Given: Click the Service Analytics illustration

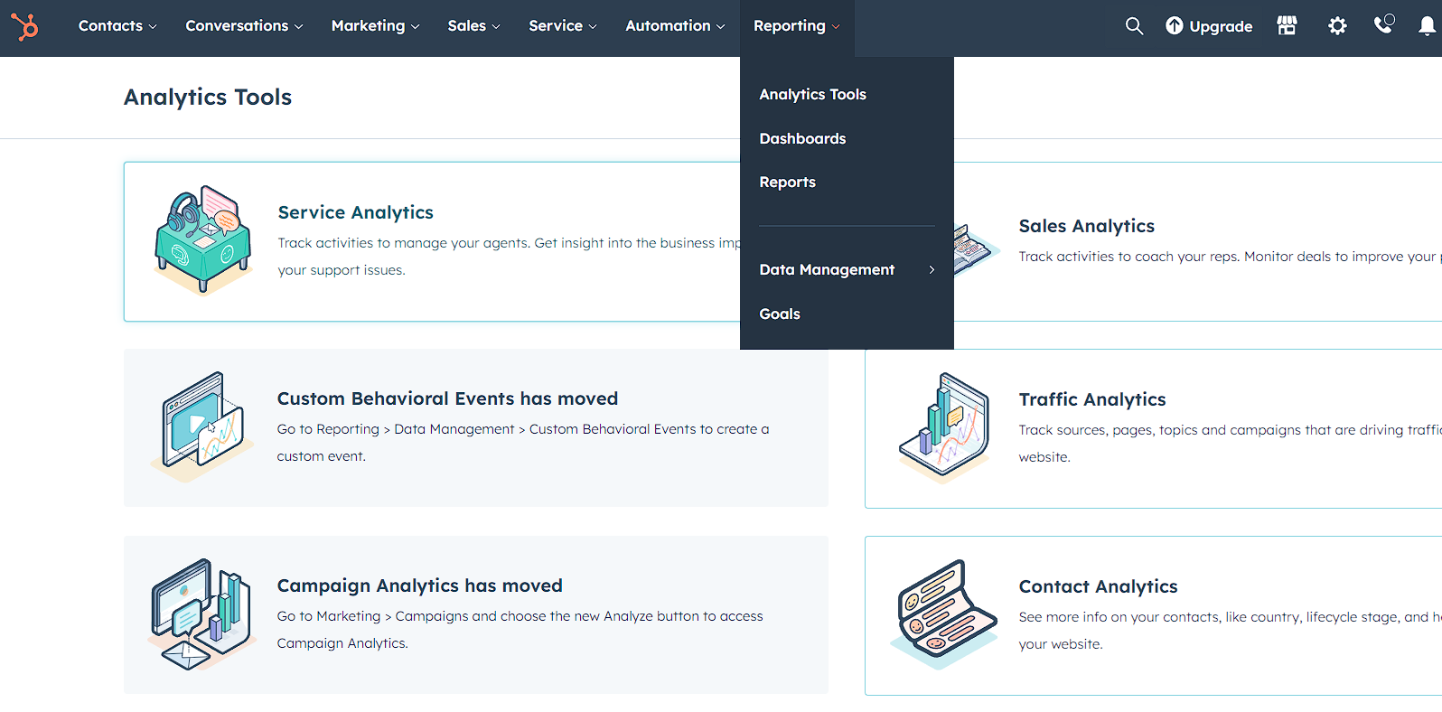Looking at the screenshot, I should click(202, 240).
